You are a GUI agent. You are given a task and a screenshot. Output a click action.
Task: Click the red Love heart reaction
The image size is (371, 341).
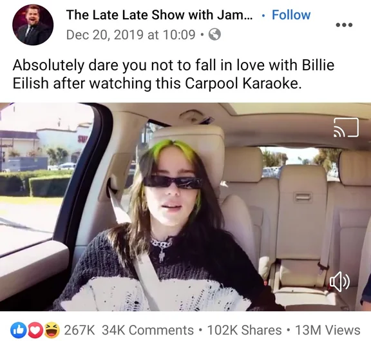pos(34,330)
